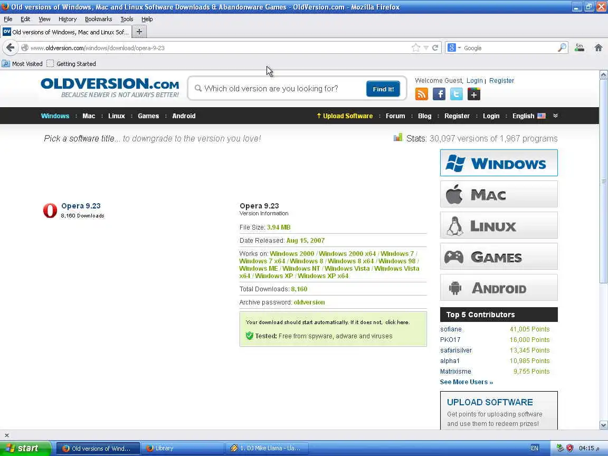The height and width of the screenshot is (456, 608).
Task: Switch to DJ Mike Llama taskbar item
Action: (268, 448)
